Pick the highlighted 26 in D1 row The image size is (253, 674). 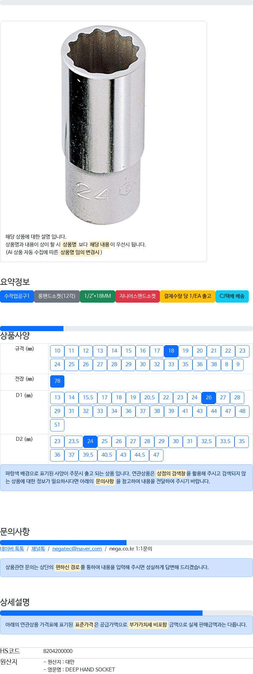point(209,398)
